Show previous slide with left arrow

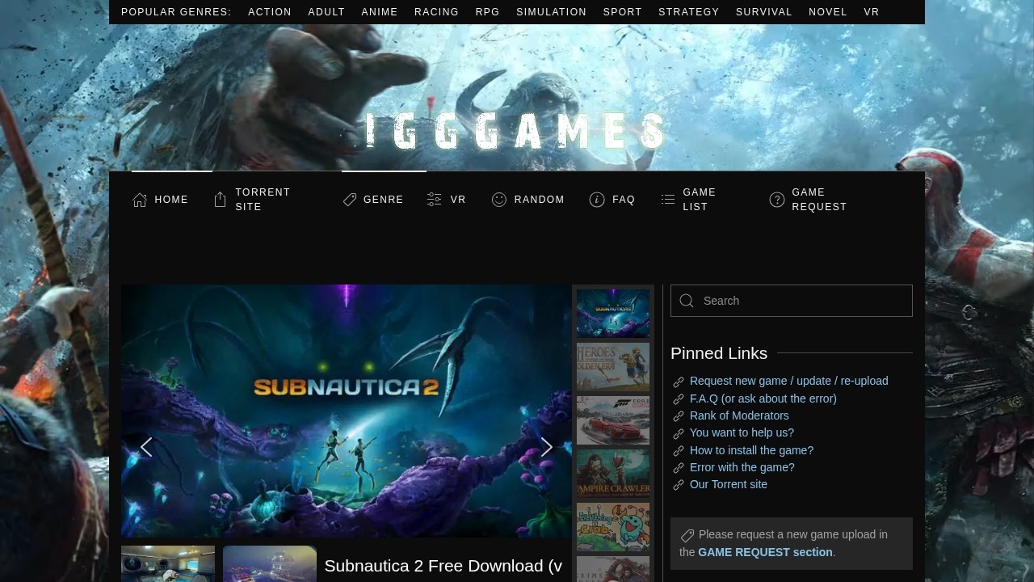click(x=146, y=447)
